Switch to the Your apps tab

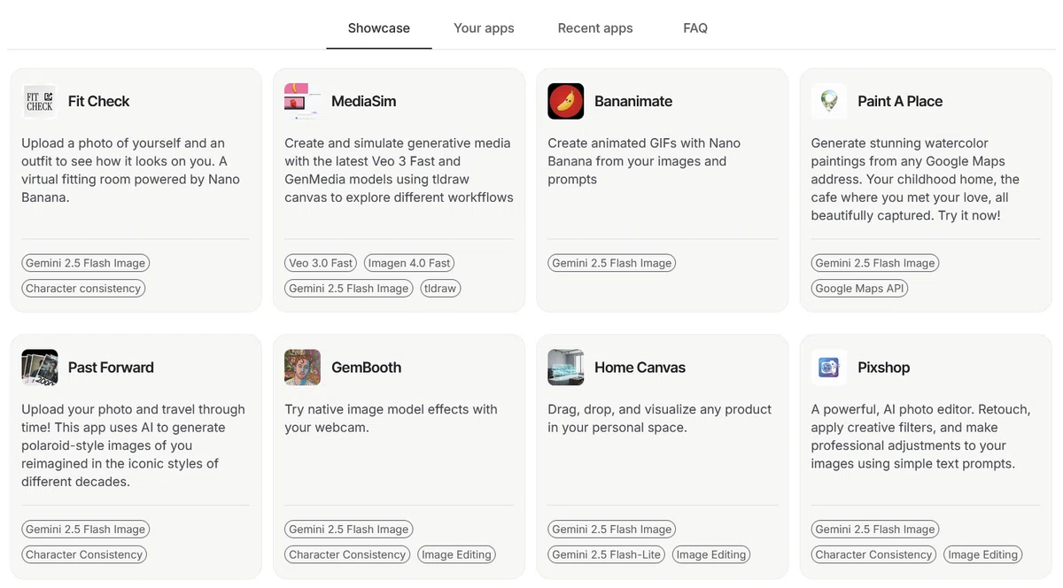[484, 27]
